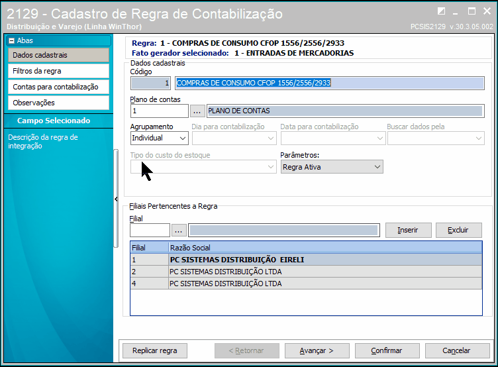
Task: Click the Plano de contas code field
Action: (x=160, y=111)
